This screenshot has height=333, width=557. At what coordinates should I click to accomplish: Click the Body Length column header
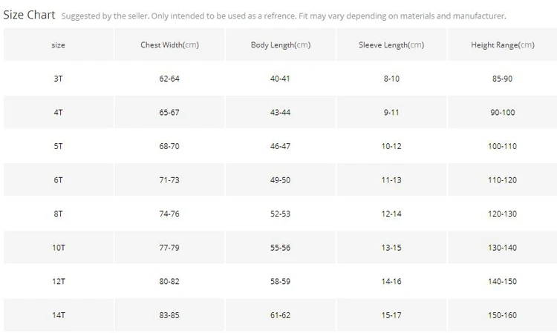pos(280,44)
